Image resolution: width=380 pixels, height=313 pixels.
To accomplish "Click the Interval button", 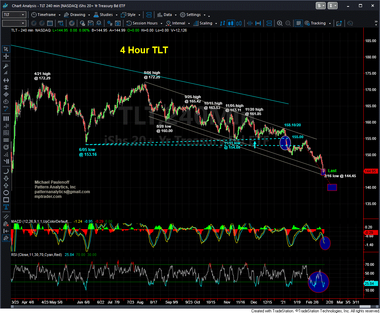I will 176,23.
